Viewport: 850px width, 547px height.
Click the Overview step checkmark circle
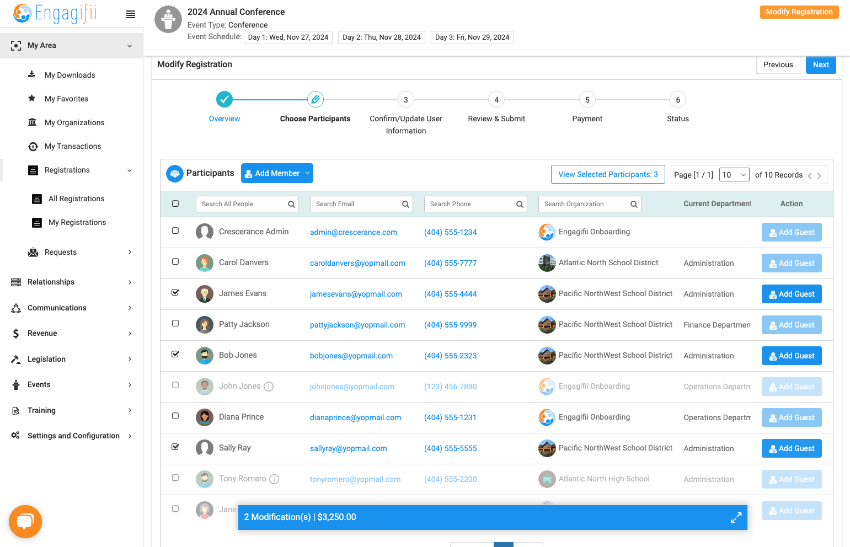tap(224, 99)
